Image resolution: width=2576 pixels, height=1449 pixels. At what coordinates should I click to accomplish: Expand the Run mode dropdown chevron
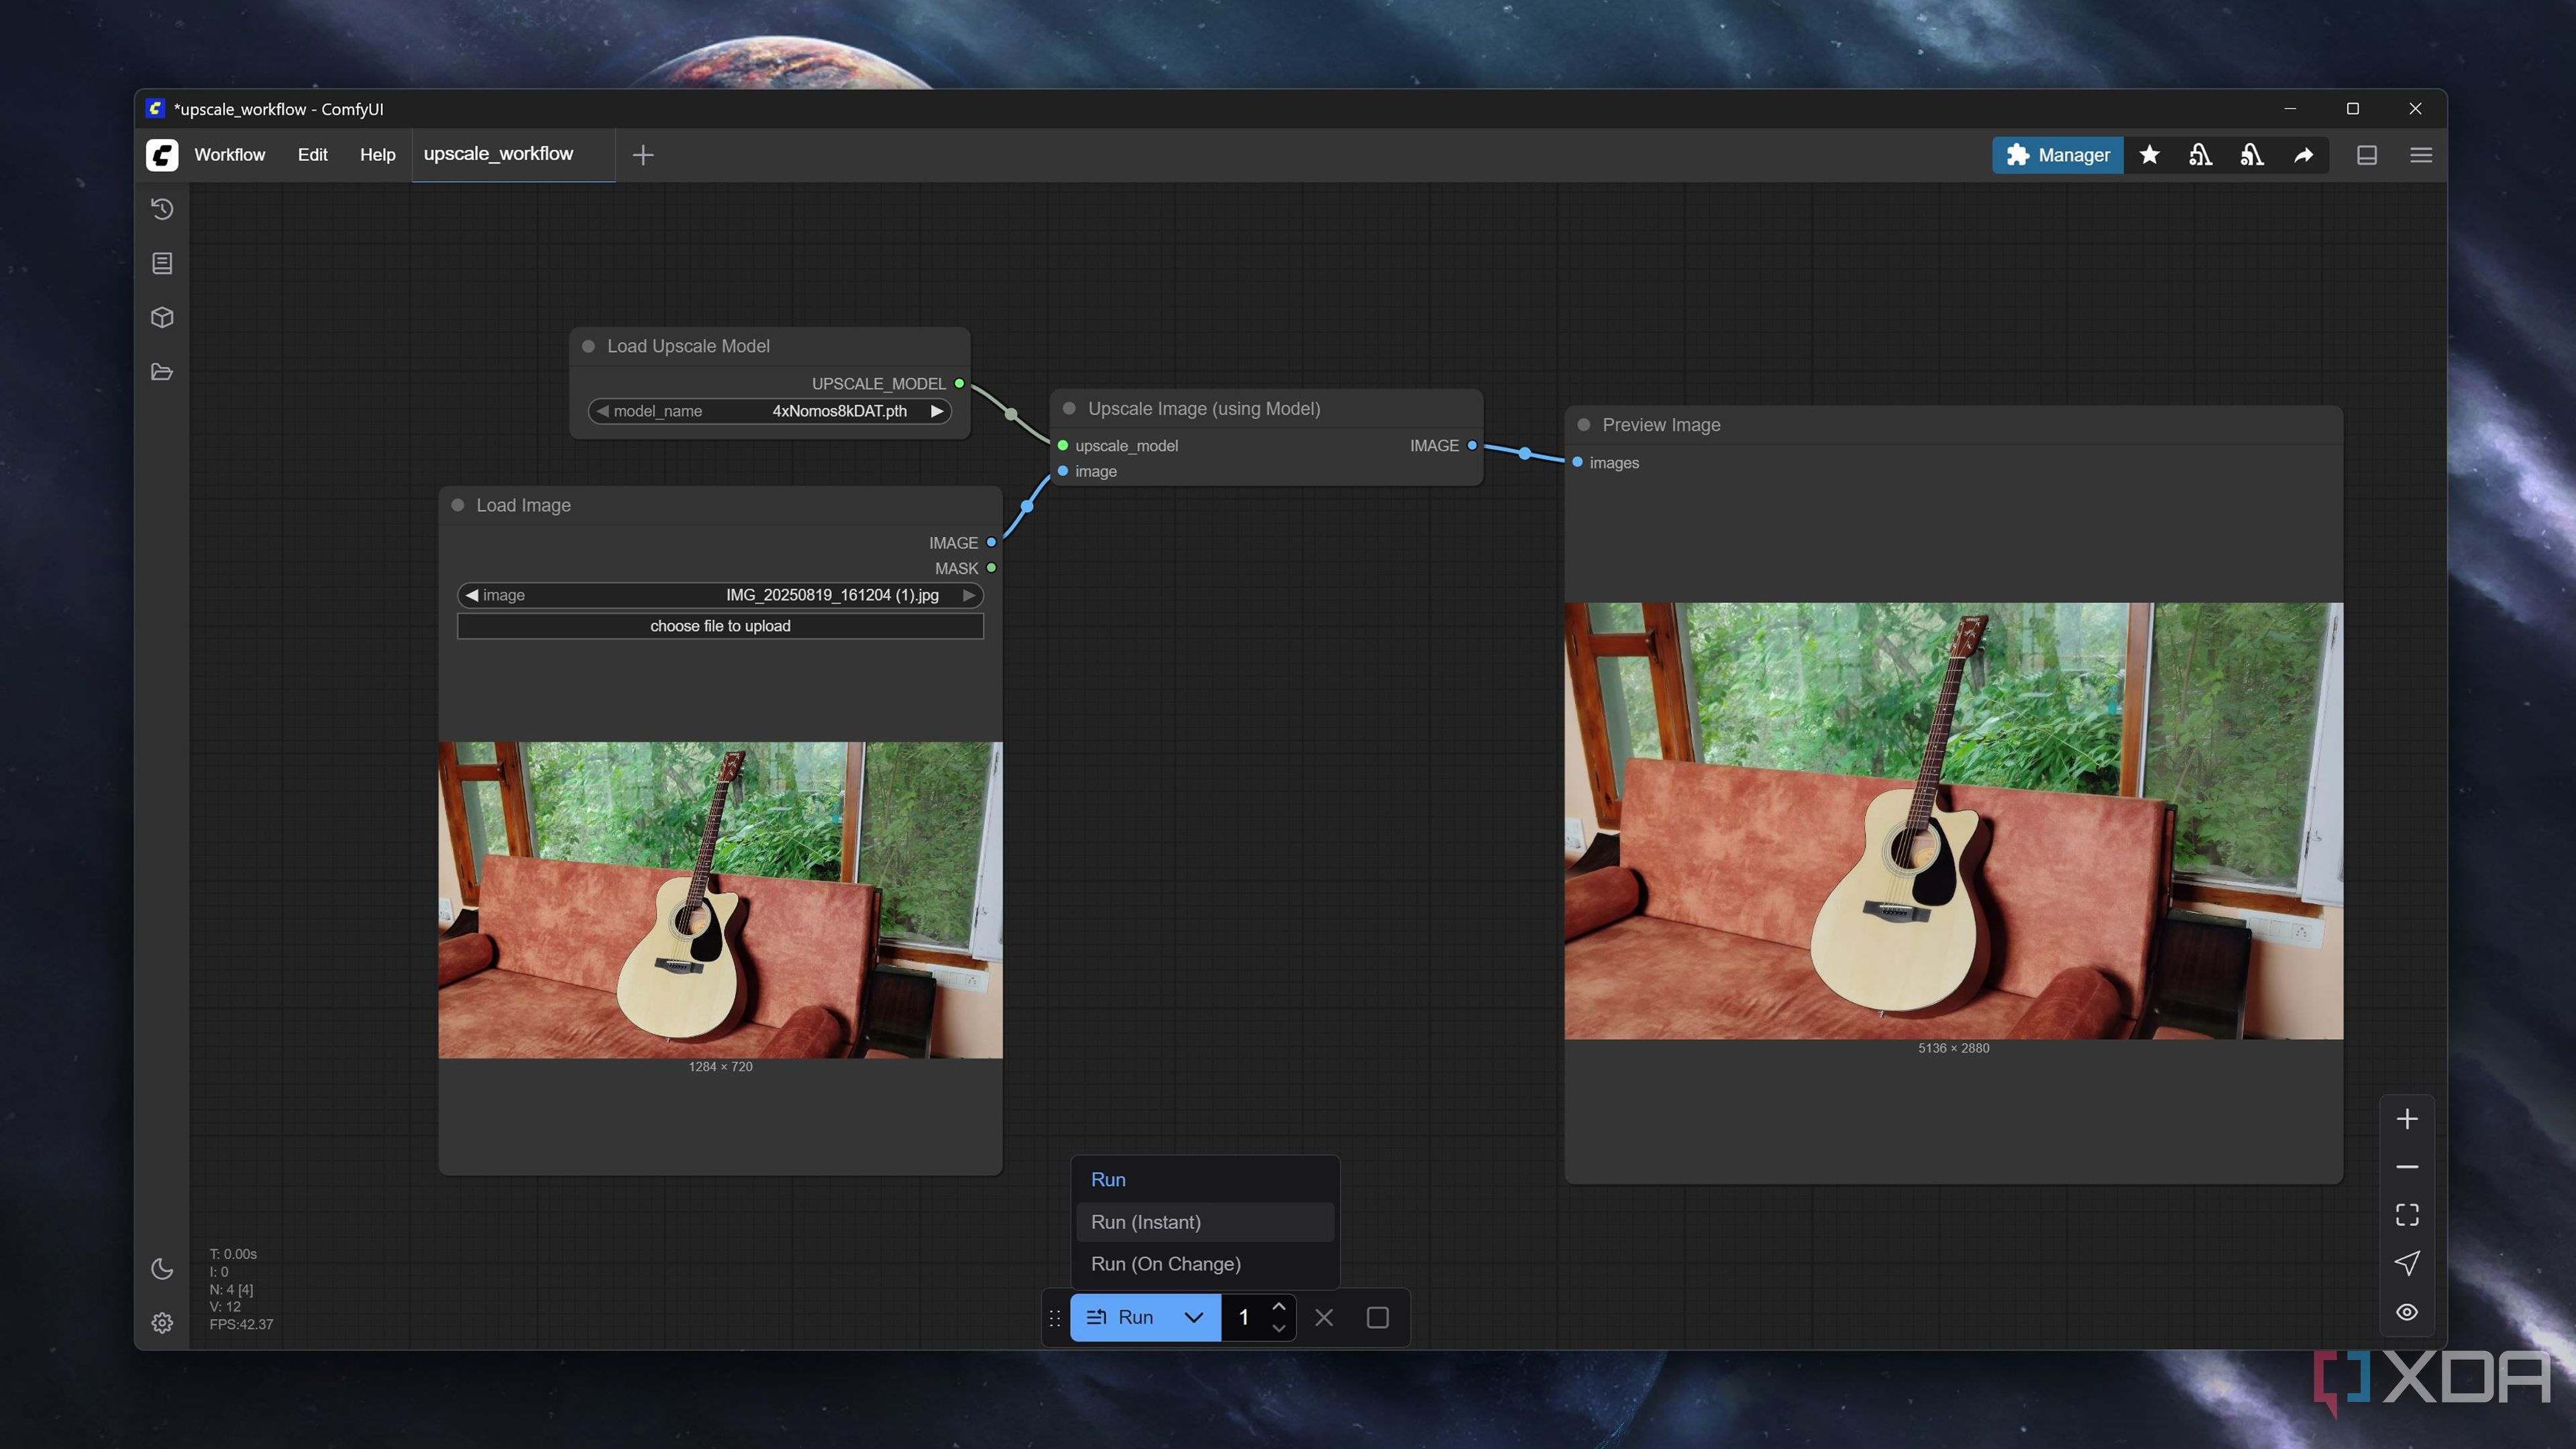[1193, 1318]
